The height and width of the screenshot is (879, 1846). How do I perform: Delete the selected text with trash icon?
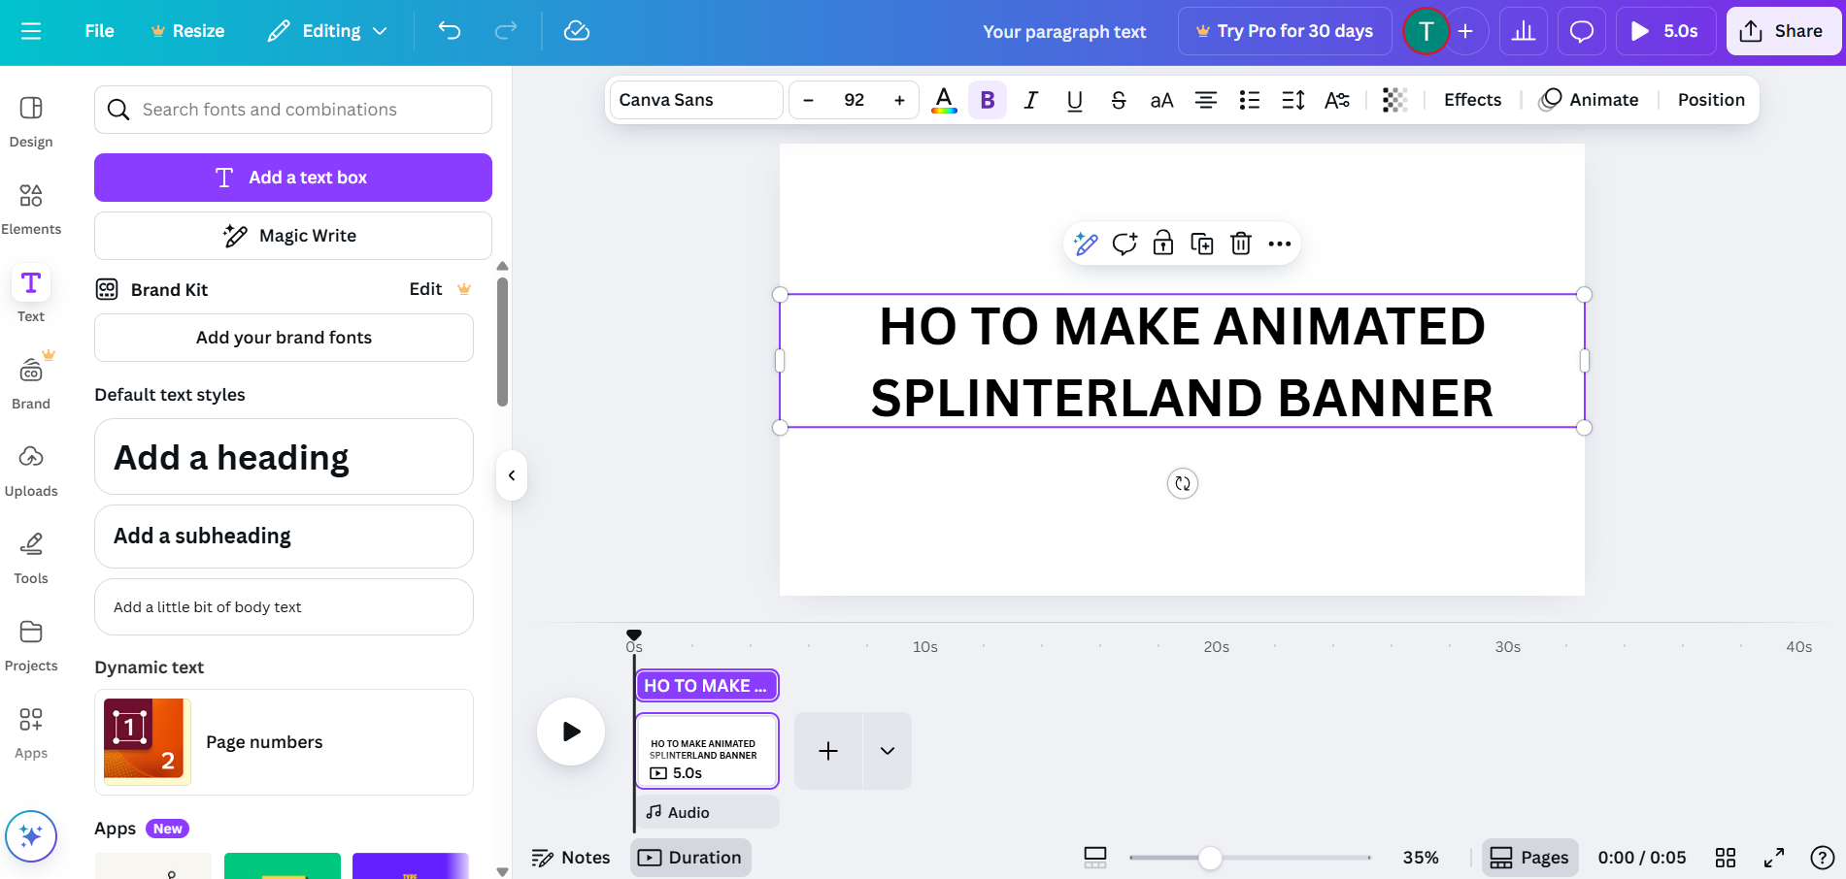1241,244
